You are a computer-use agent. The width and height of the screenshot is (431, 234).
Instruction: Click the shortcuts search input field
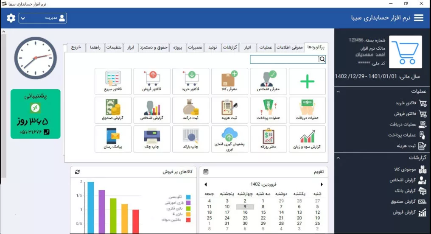pyautogui.click(x=288, y=59)
